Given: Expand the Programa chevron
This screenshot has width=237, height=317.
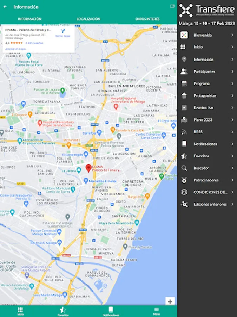Looking at the screenshot, I should pyautogui.click(x=232, y=83).
